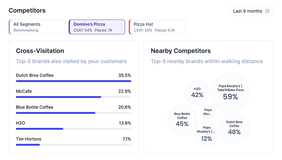Click the H2O cross-visitation bar
Screen dimensions: 282x160
[x=73, y=129]
